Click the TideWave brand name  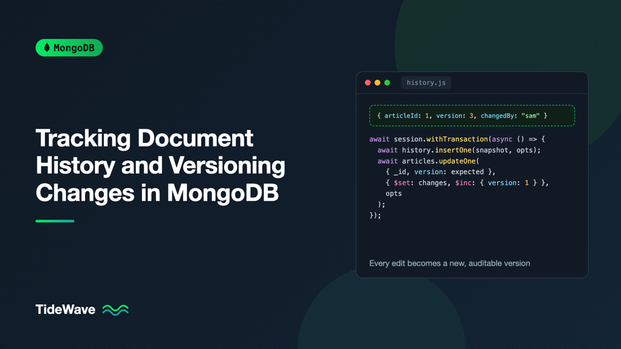[x=66, y=309]
